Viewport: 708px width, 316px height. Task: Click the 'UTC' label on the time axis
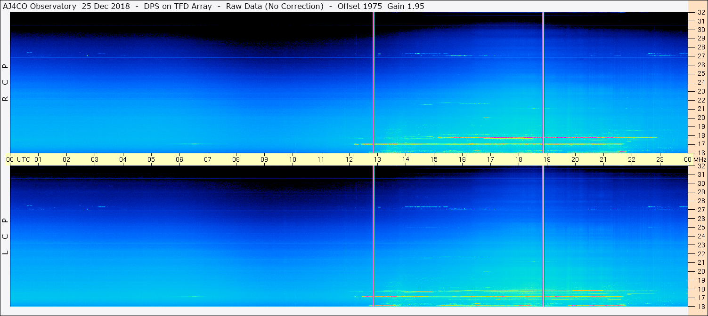point(24,159)
